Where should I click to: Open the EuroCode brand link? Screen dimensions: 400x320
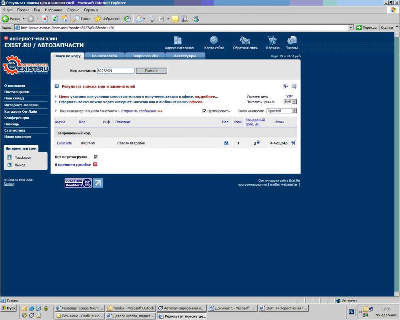[x=64, y=143]
